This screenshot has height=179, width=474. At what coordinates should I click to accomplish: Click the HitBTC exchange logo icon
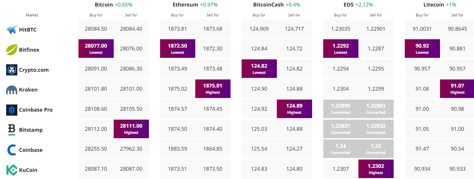coord(12,30)
